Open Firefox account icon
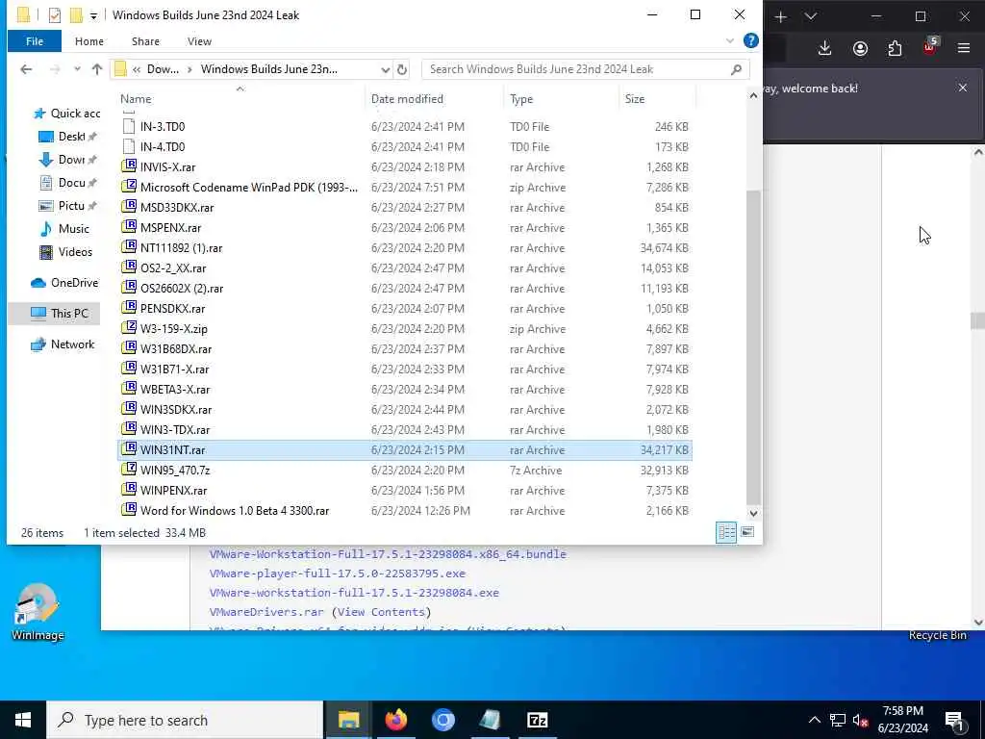The width and height of the screenshot is (985, 739). [860, 48]
